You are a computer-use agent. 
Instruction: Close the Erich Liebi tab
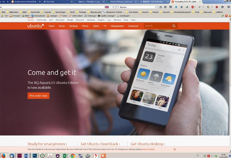pyautogui.click(x=72, y=2)
